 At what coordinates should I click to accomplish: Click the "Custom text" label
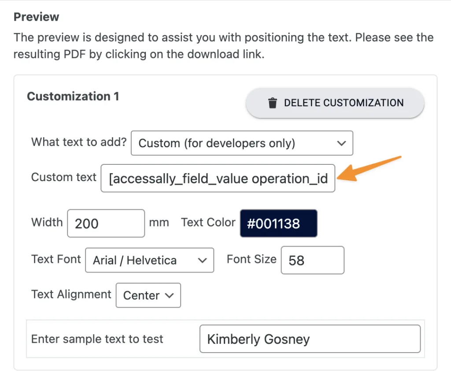click(64, 178)
